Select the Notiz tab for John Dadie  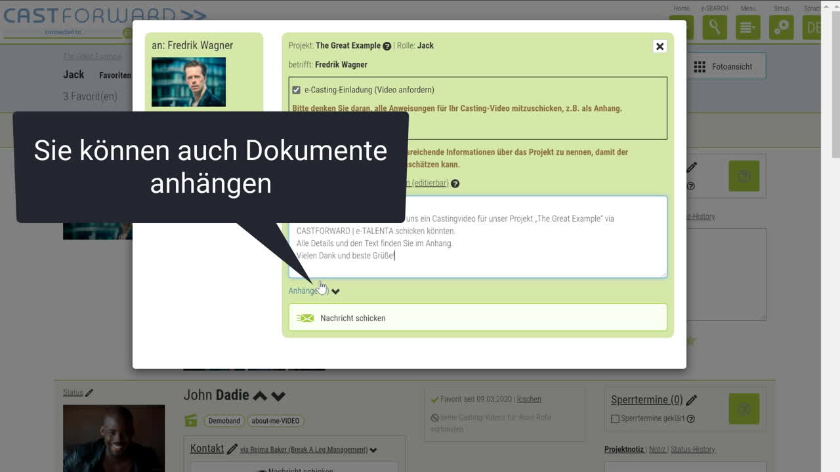pyautogui.click(x=657, y=450)
